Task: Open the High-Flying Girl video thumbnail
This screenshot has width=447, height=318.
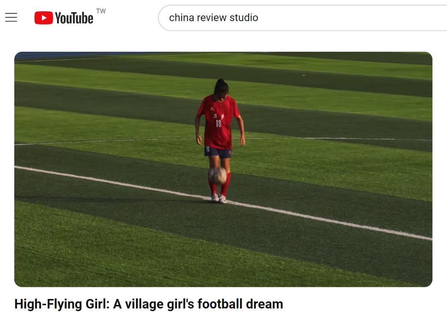Action: (x=223, y=169)
